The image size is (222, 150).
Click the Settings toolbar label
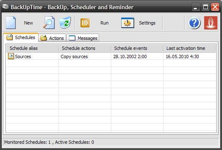(147, 23)
